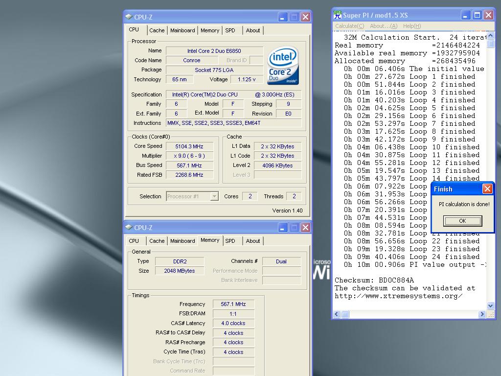Close the Finish dialog
This screenshot has width=501, height=376.
pyautogui.click(x=487, y=189)
